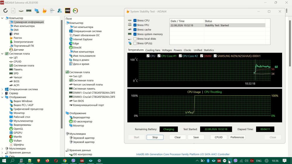Switch to the Powers tab
The height and width of the screenshot is (164, 292).
178,50
